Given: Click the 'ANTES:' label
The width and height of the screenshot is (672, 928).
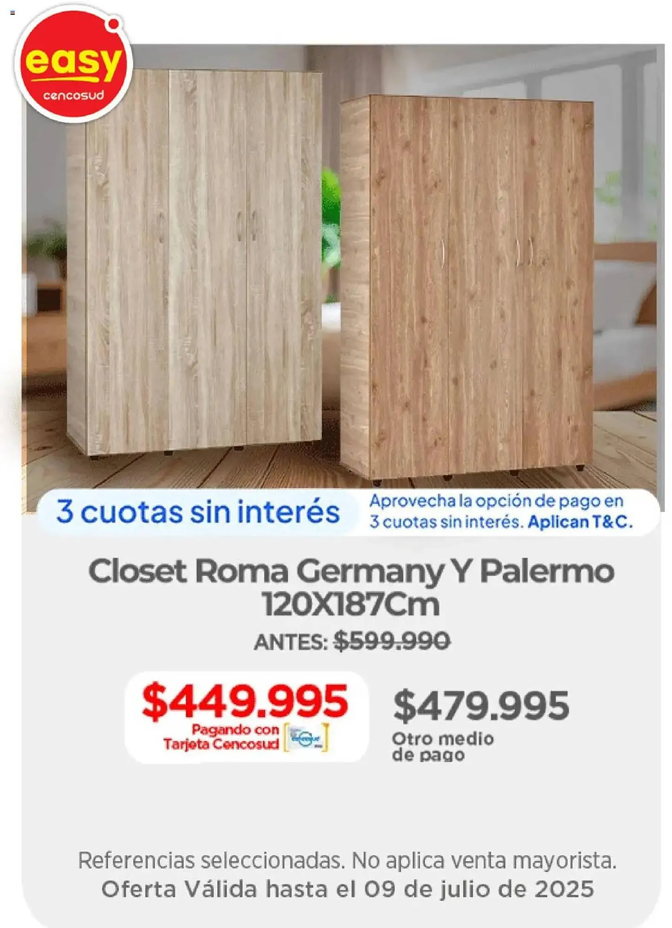Looking at the screenshot, I should 291,643.
